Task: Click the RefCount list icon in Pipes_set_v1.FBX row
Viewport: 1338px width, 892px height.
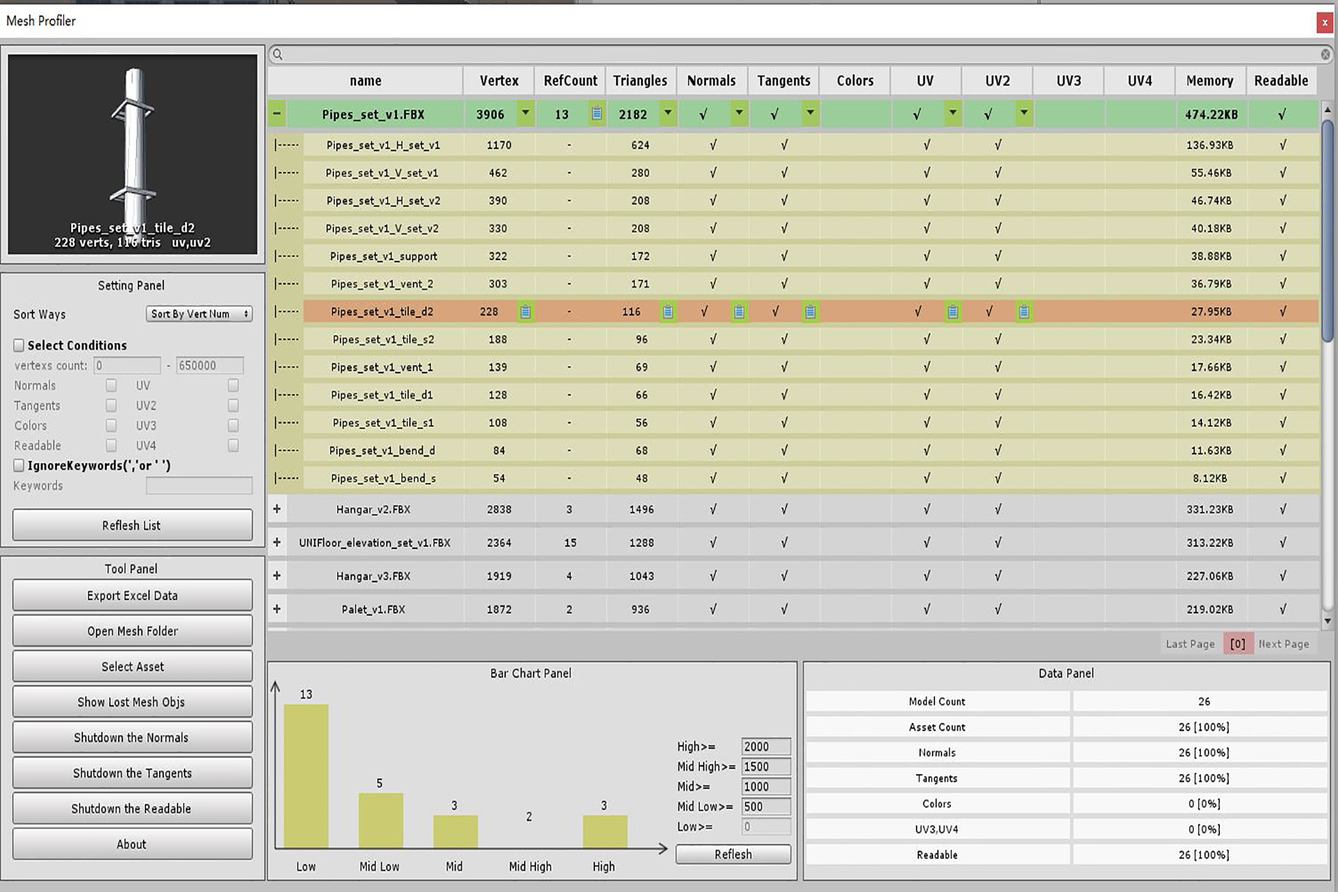Action: click(x=596, y=114)
